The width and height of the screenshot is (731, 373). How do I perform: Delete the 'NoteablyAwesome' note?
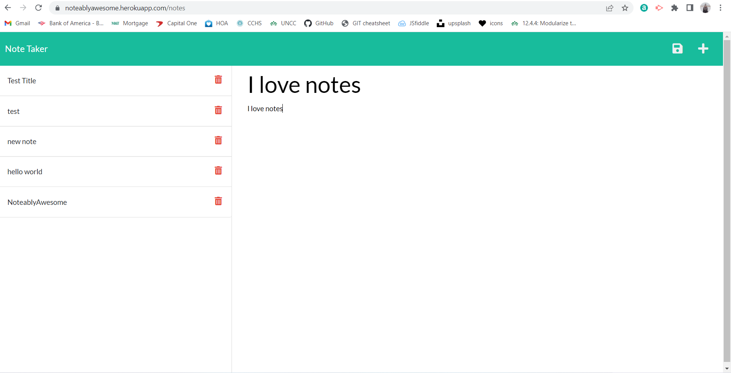point(218,201)
